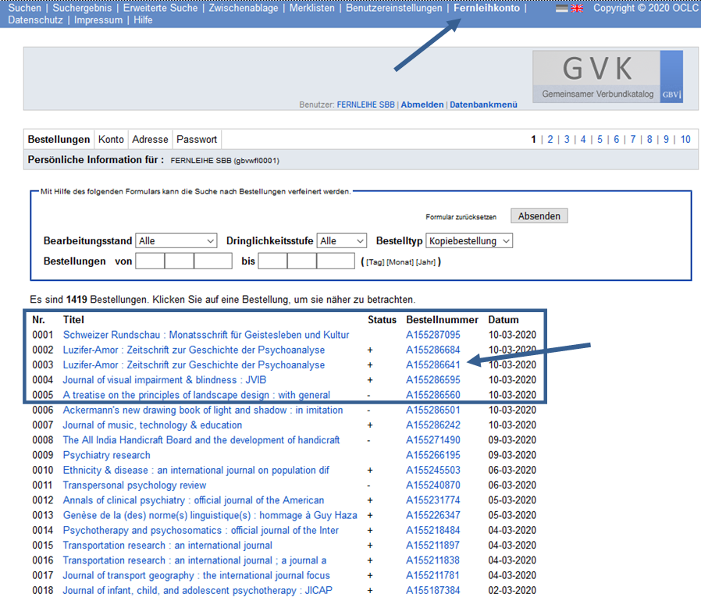Open the Dringlichkeitsstufe dropdown

(x=342, y=240)
